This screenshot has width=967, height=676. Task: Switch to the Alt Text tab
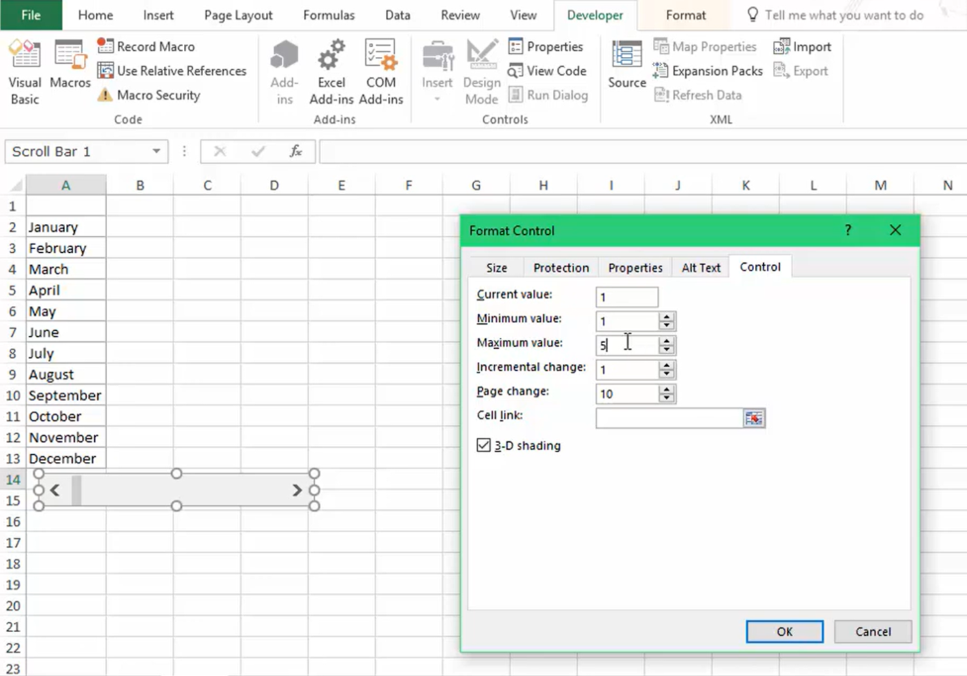(x=701, y=268)
